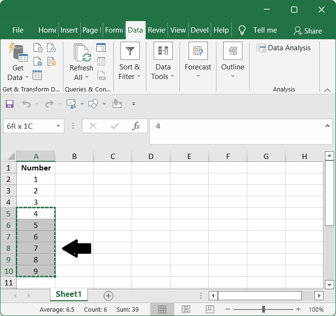This screenshot has height=316, width=336.
Task: Open Queries & Connections pane icon
Action: 101,47
